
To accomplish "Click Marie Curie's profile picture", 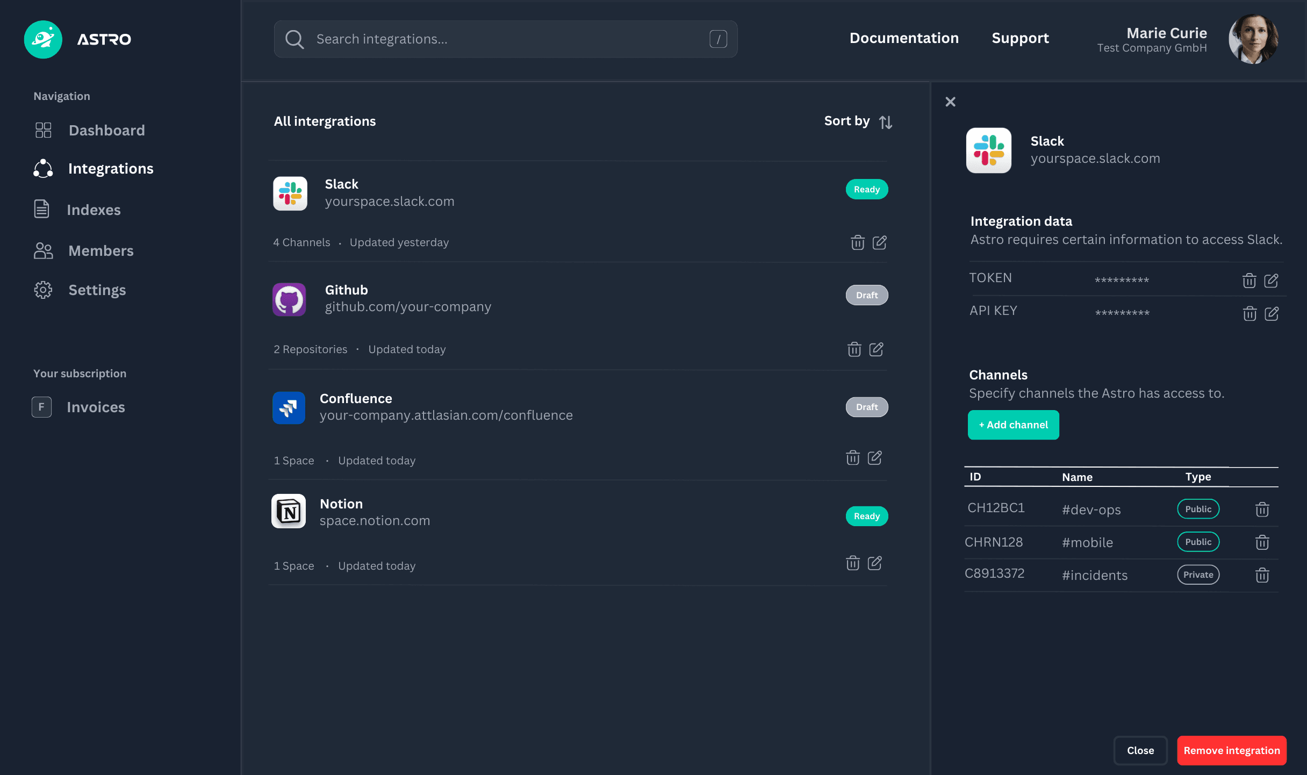I will coord(1253,39).
